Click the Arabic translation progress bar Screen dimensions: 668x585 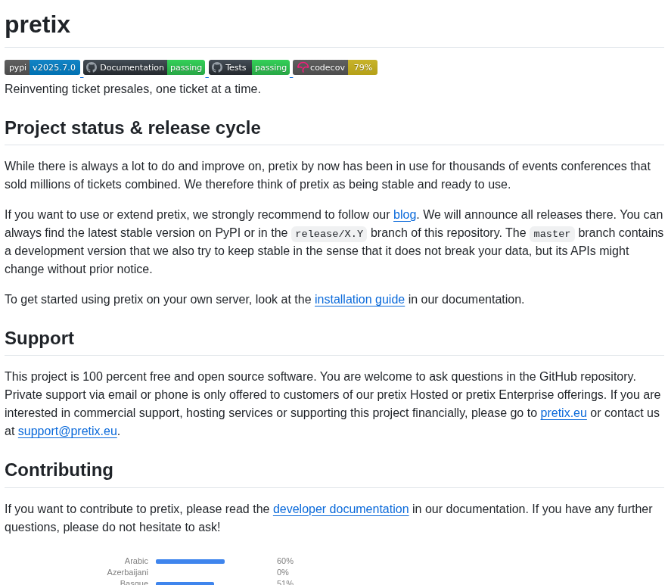pyautogui.click(x=190, y=562)
